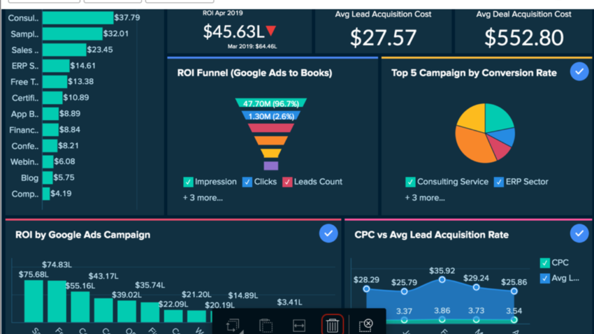Viewport: 594px width, 334px height.
Task: Click the paste widget clipboard icon
Action: (266, 325)
